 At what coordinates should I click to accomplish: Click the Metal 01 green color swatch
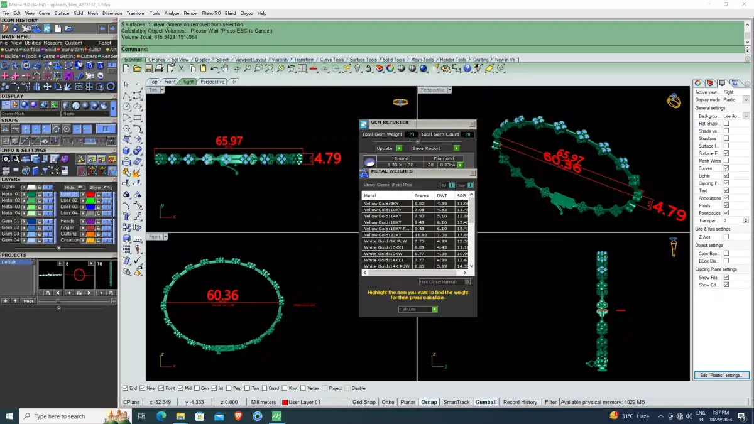tap(31, 194)
